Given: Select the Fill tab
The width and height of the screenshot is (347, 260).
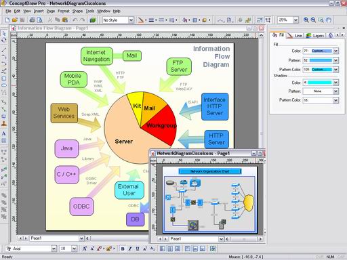Looking at the screenshot, I should click(279, 35).
